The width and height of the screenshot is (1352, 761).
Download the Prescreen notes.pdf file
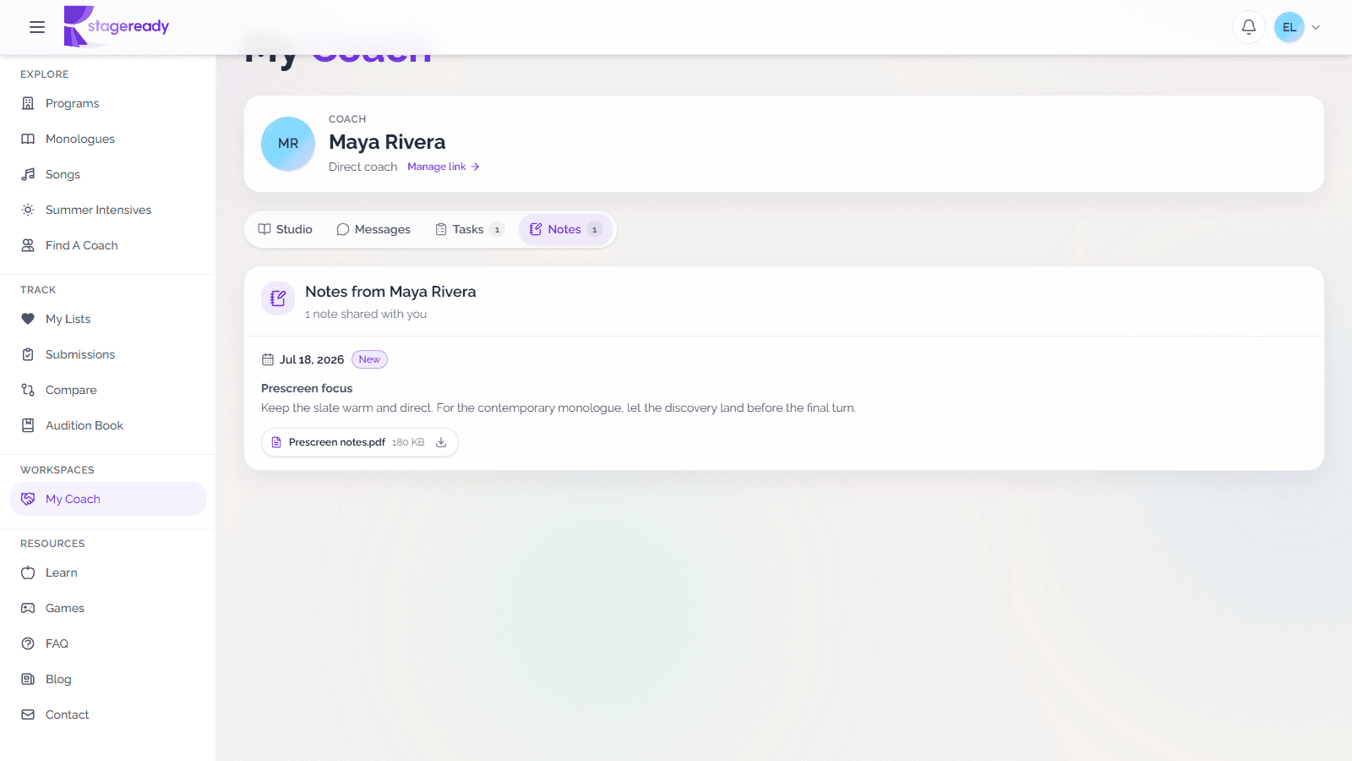point(441,442)
